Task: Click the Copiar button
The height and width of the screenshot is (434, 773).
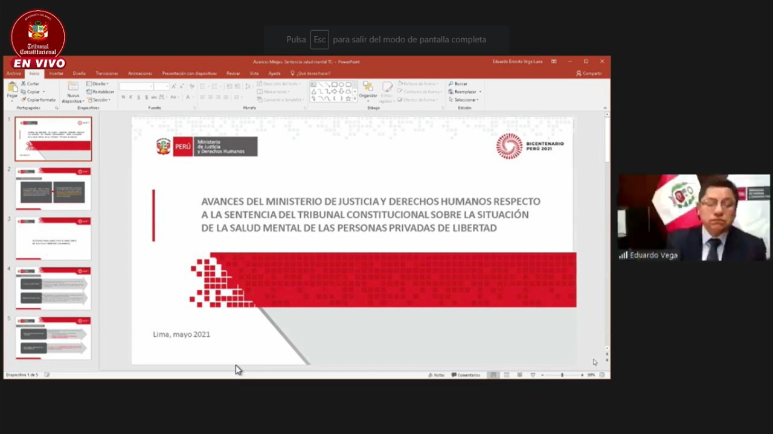Action: pos(30,92)
